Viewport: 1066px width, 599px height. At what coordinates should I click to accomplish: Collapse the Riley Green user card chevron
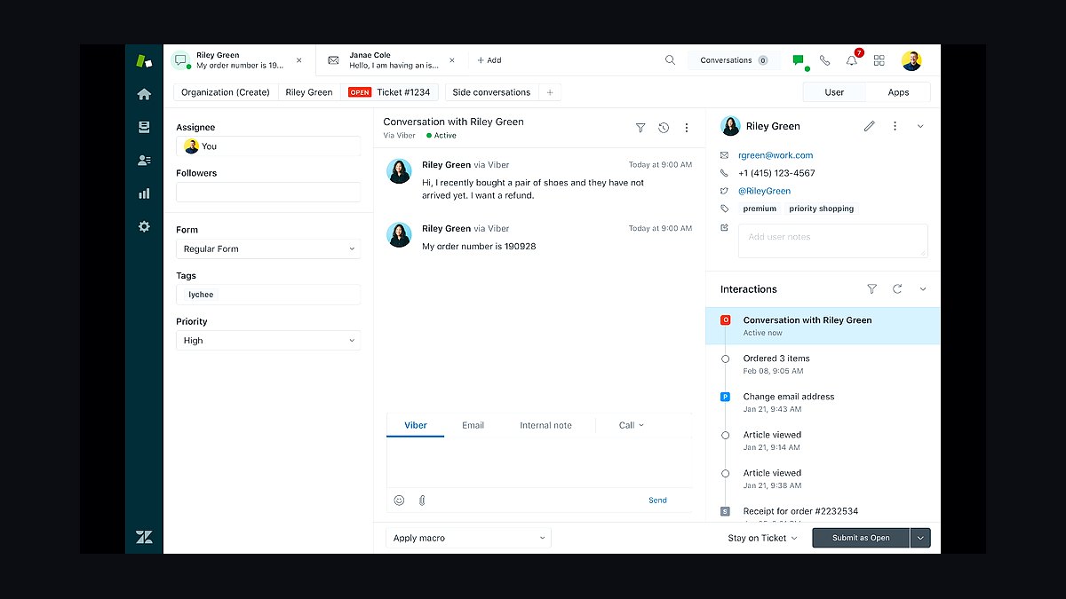click(920, 126)
